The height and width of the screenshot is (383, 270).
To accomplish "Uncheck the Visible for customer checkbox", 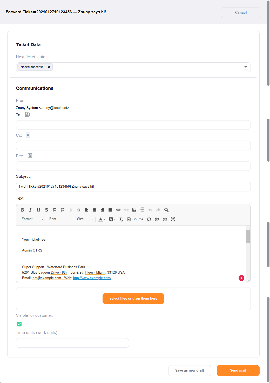I will [19, 324].
